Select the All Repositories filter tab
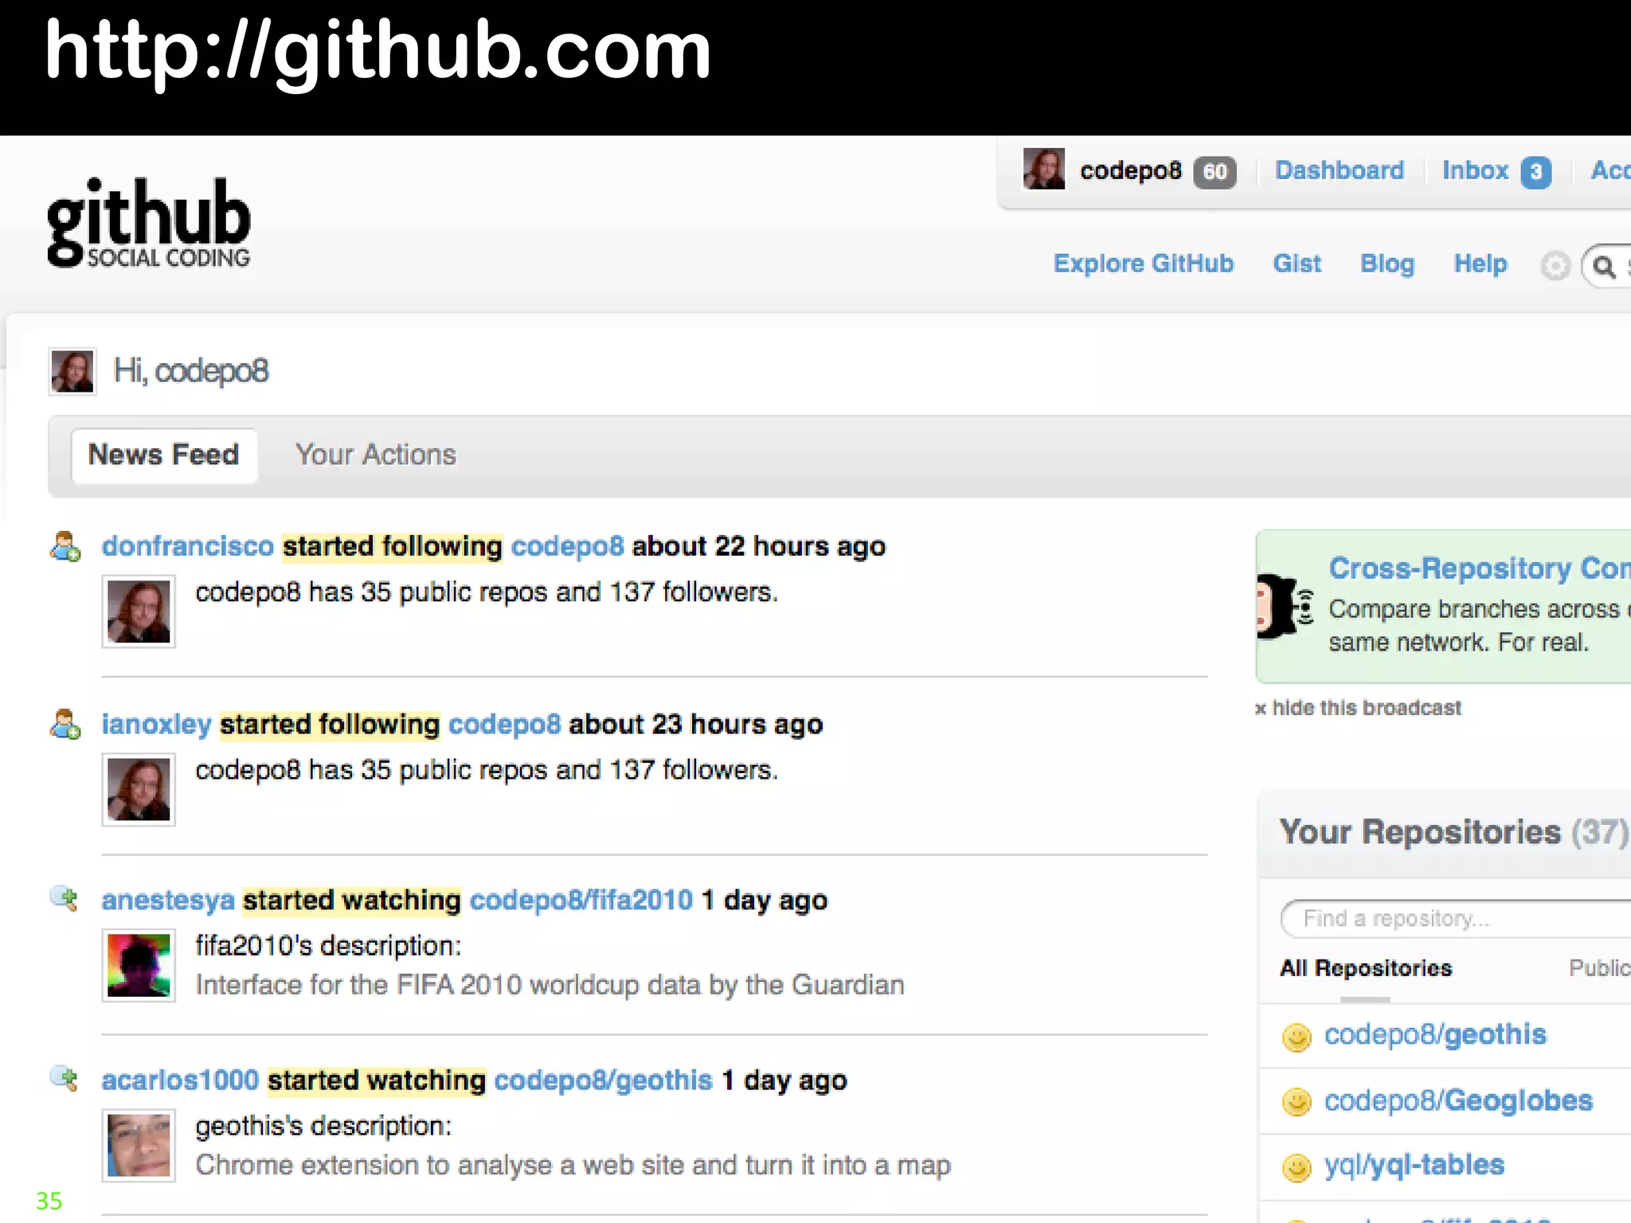This screenshot has width=1631, height=1223. [x=1366, y=968]
